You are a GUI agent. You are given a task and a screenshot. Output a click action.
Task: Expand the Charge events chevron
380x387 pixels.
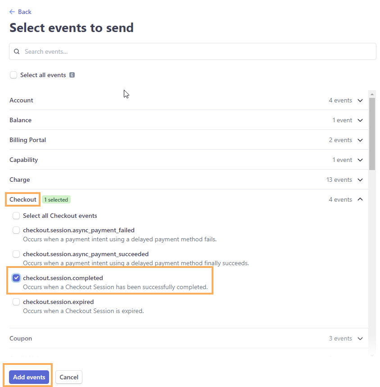360,180
